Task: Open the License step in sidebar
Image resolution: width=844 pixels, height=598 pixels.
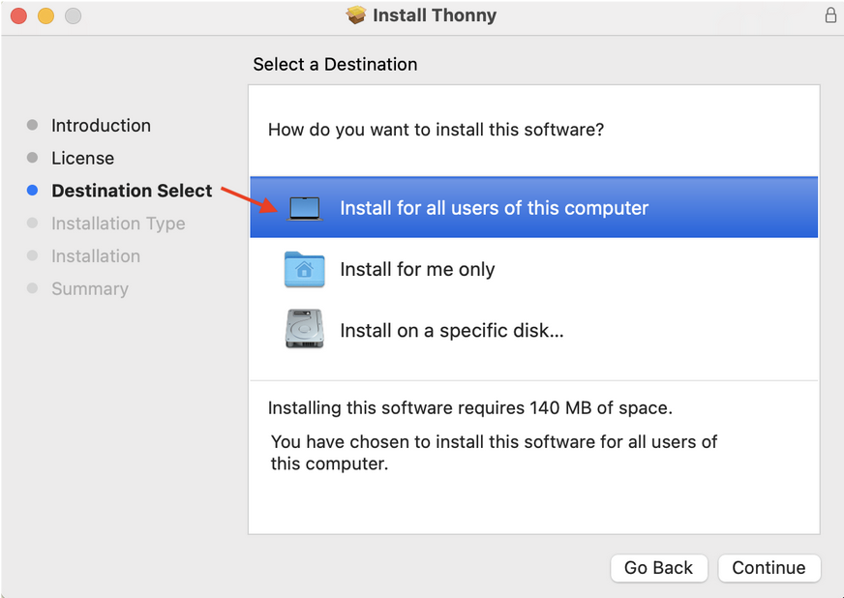Action: tap(83, 159)
